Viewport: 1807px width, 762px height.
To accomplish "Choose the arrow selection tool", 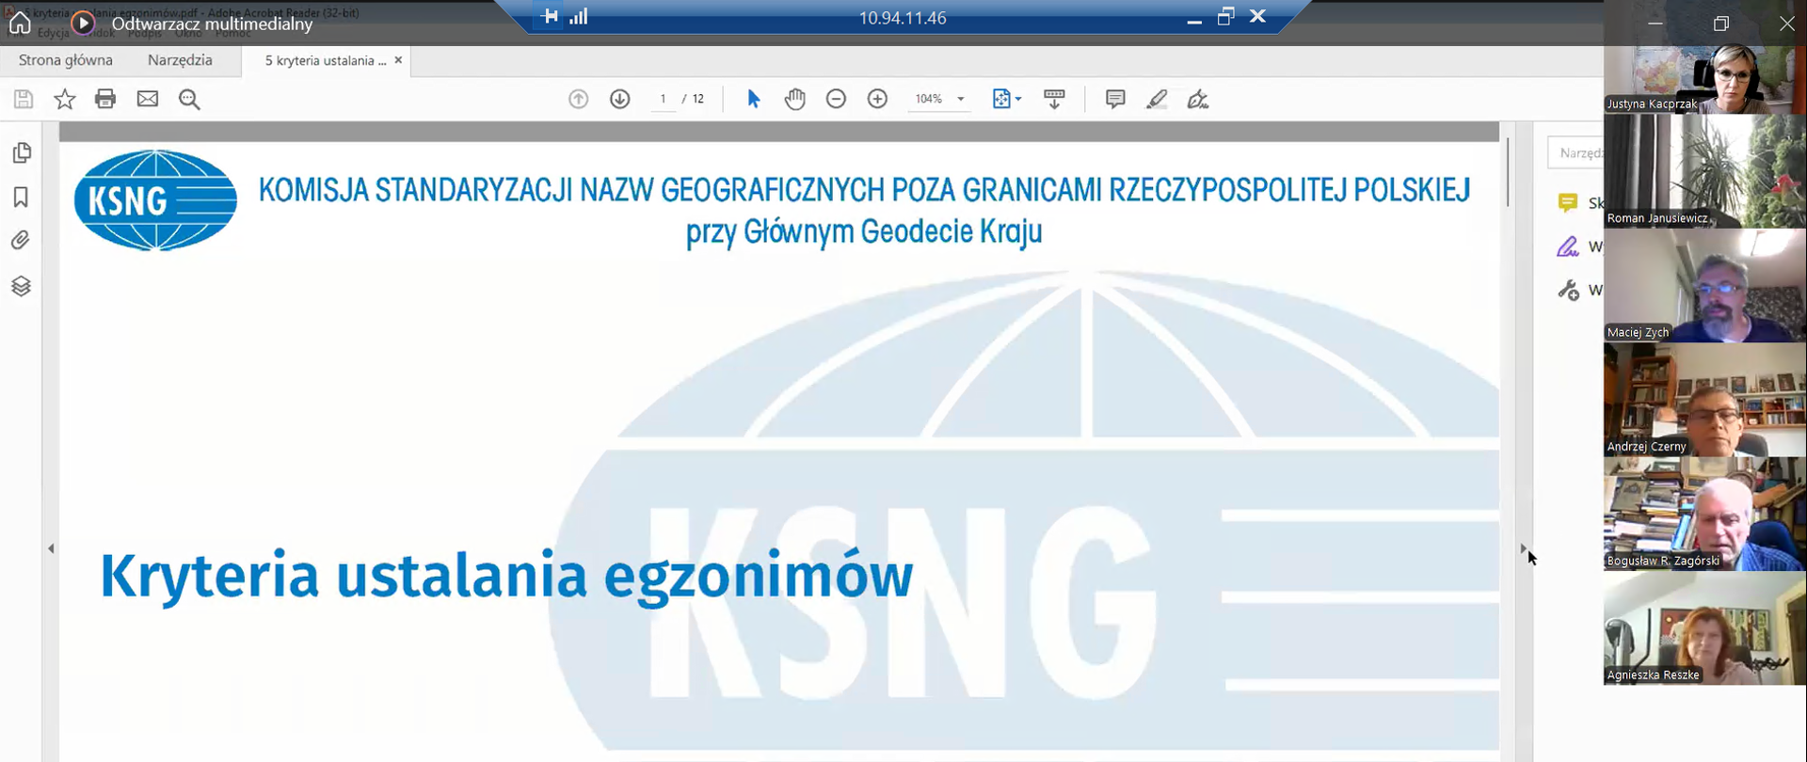I will (753, 99).
